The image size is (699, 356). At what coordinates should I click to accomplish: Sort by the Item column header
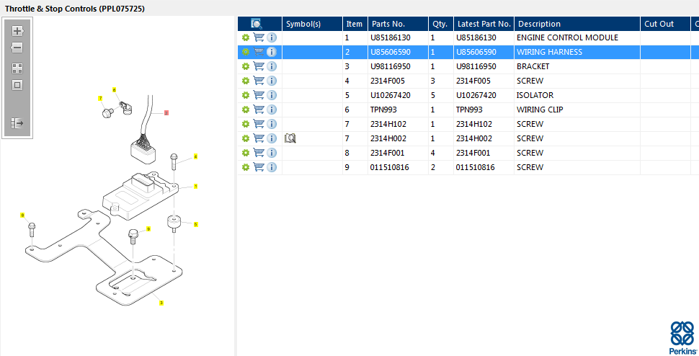click(x=355, y=24)
